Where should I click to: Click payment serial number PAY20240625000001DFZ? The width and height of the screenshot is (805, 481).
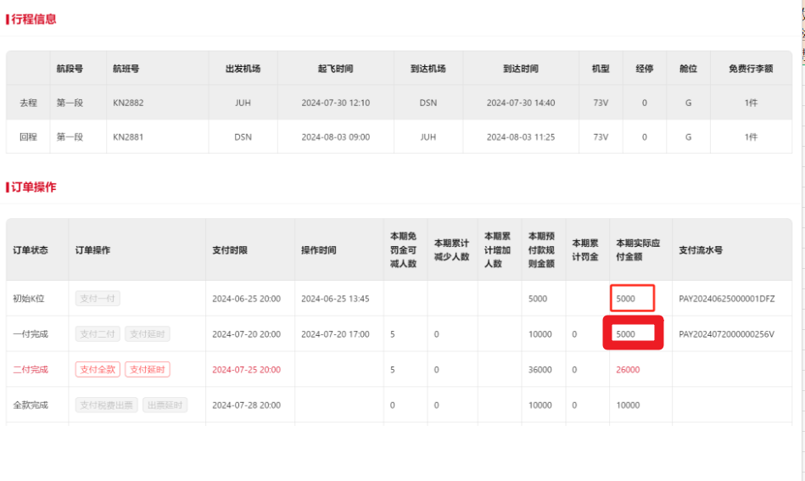point(726,299)
